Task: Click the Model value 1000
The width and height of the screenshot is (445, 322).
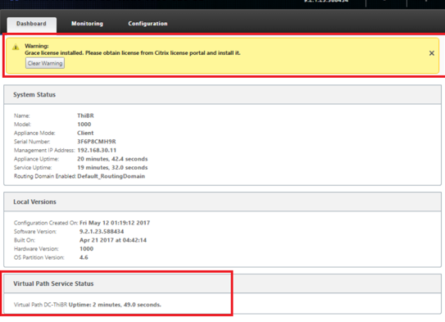Action: coord(84,125)
